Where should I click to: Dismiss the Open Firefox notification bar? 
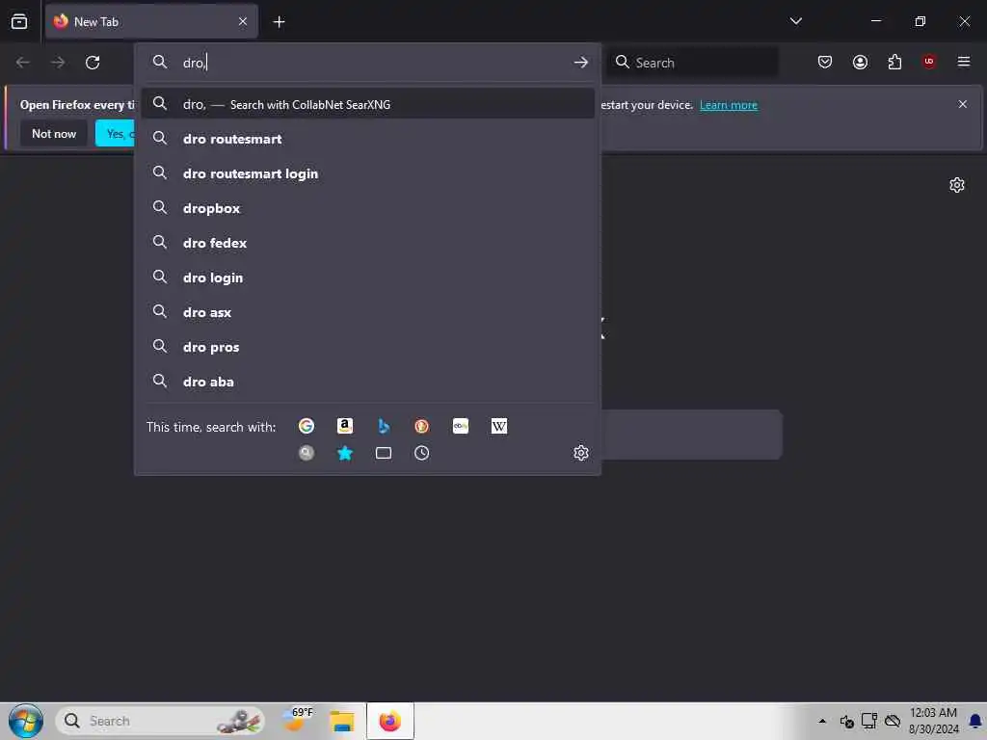963,104
